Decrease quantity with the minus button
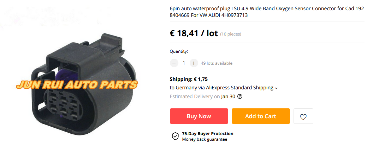The image size is (367, 146). pyautogui.click(x=174, y=63)
